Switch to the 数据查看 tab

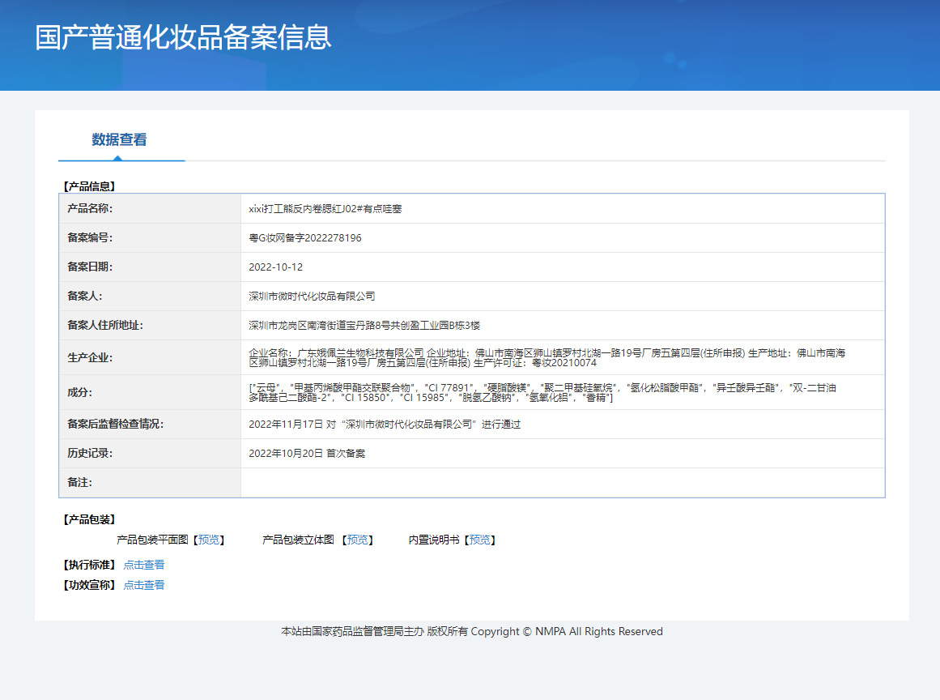pyautogui.click(x=119, y=140)
